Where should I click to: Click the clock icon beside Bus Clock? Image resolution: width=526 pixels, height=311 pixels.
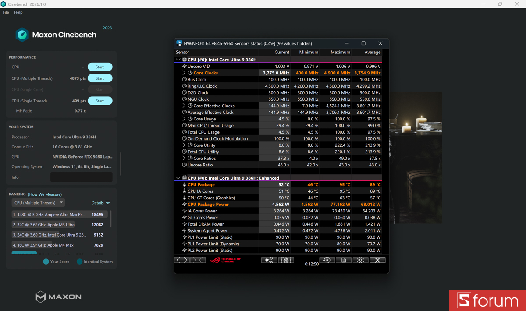tap(184, 79)
